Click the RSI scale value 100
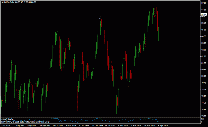208x127 pixels. tap(203, 119)
